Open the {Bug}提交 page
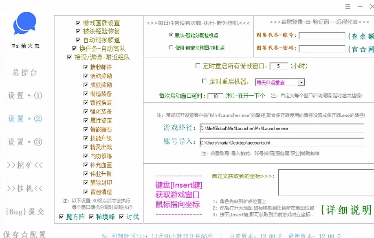Screen dimensions: 374x238 pyautogui.click(x=25, y=212)
